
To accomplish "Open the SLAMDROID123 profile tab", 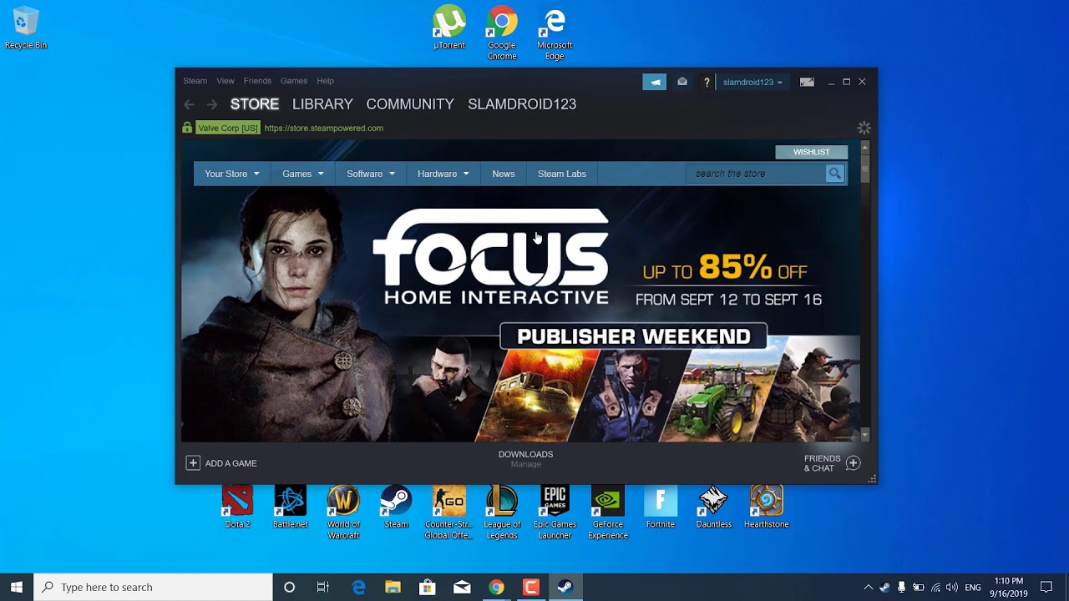I will (x=522, y=104).
